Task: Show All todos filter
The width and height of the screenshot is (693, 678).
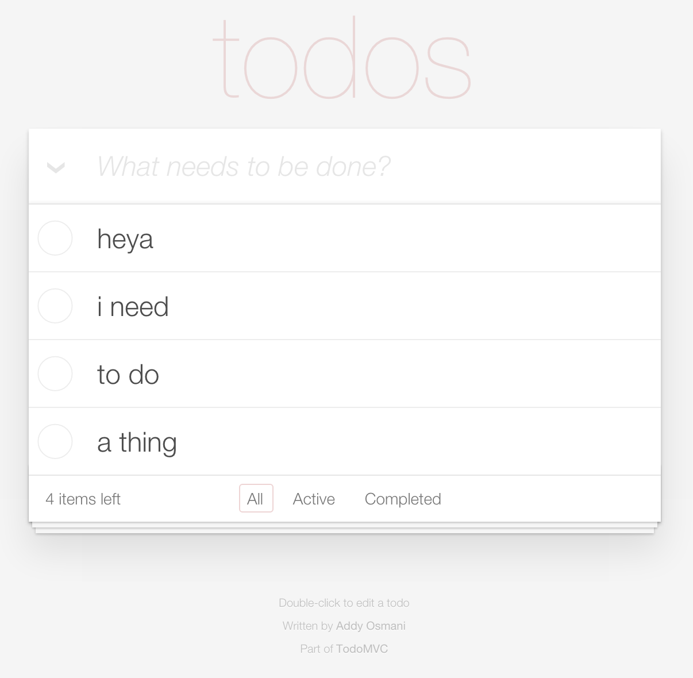Action: coord(256,499)
